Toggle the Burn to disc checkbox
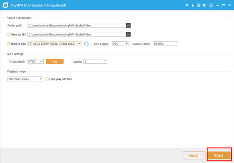This screenshot has height=163, width=234. coord(9,44)
